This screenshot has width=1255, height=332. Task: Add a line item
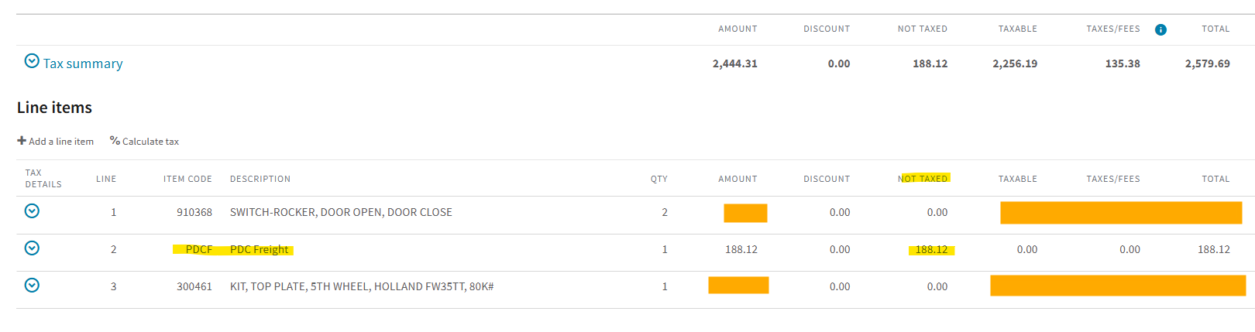(56, 141)
